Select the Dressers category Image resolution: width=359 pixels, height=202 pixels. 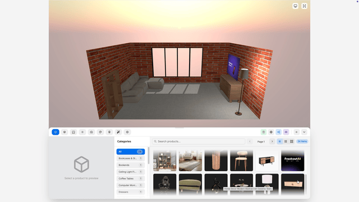pos(131,192)
